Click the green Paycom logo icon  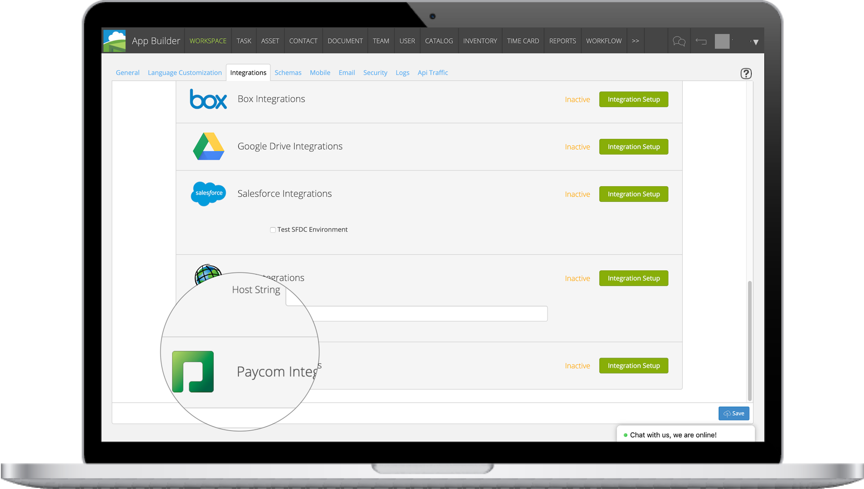coord(193,372)
